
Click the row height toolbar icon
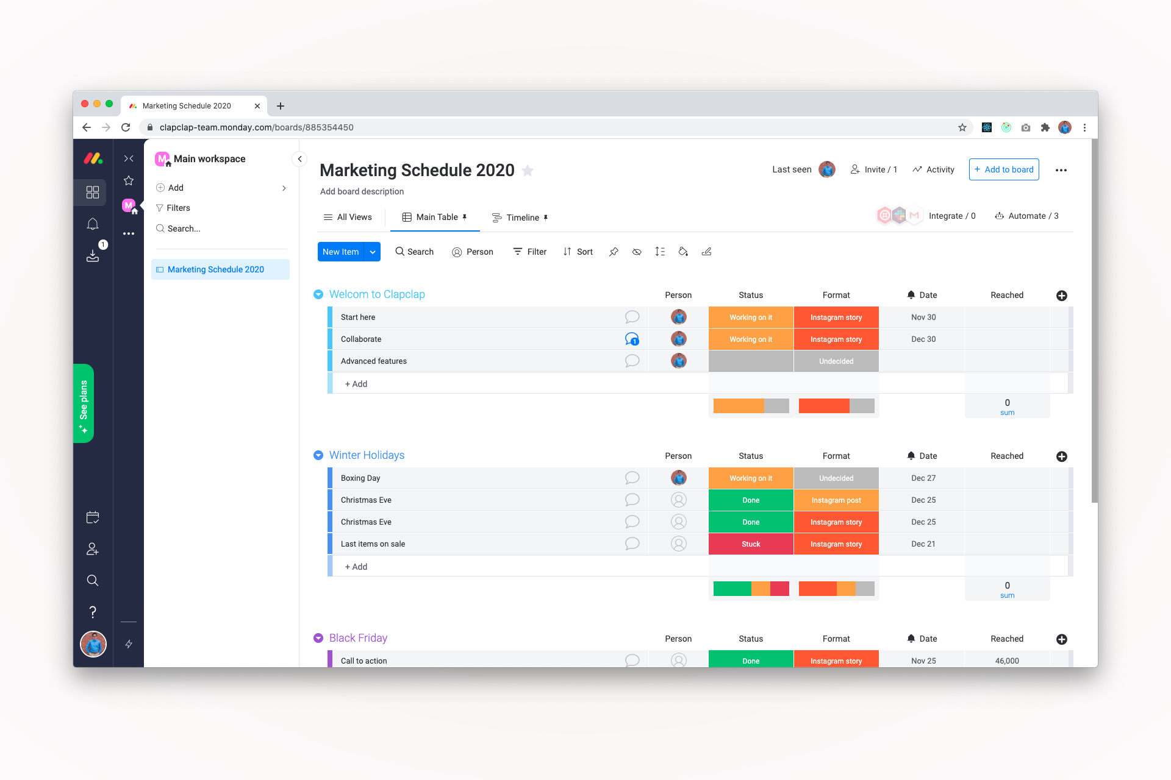tap(660, 252)
